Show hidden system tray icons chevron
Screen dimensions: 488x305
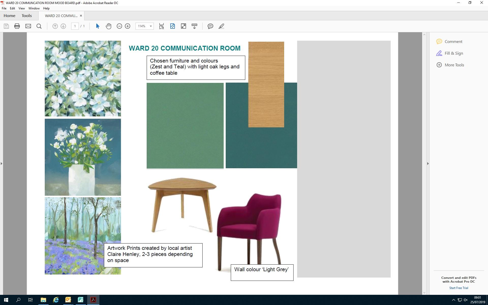click(453, 300)
